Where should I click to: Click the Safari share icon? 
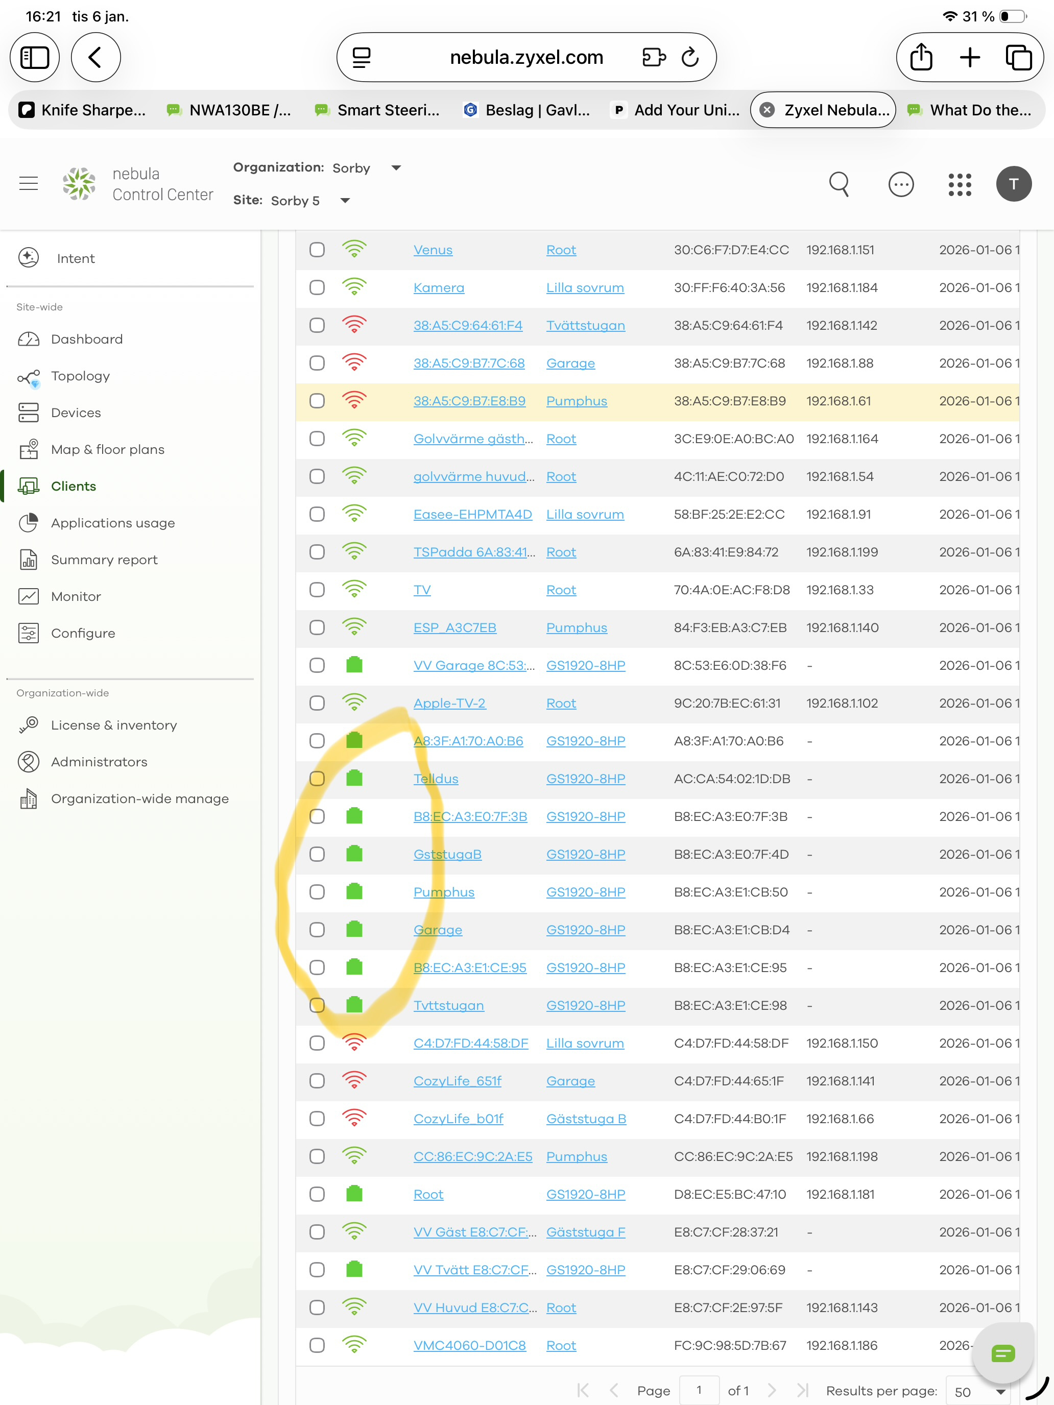(x=921, y=57)
